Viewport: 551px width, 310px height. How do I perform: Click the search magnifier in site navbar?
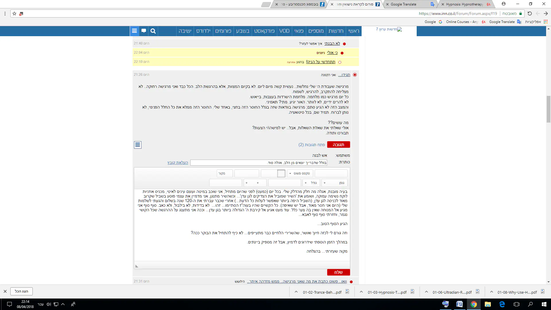point(153,31)
